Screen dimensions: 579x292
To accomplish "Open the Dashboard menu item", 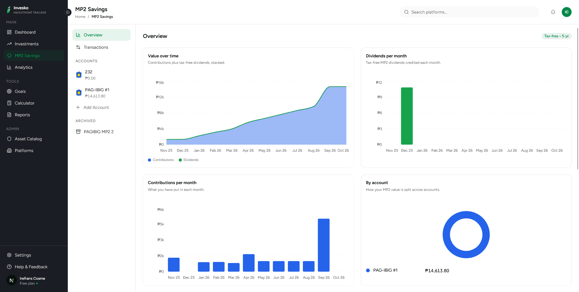I will tap(34, 32).
